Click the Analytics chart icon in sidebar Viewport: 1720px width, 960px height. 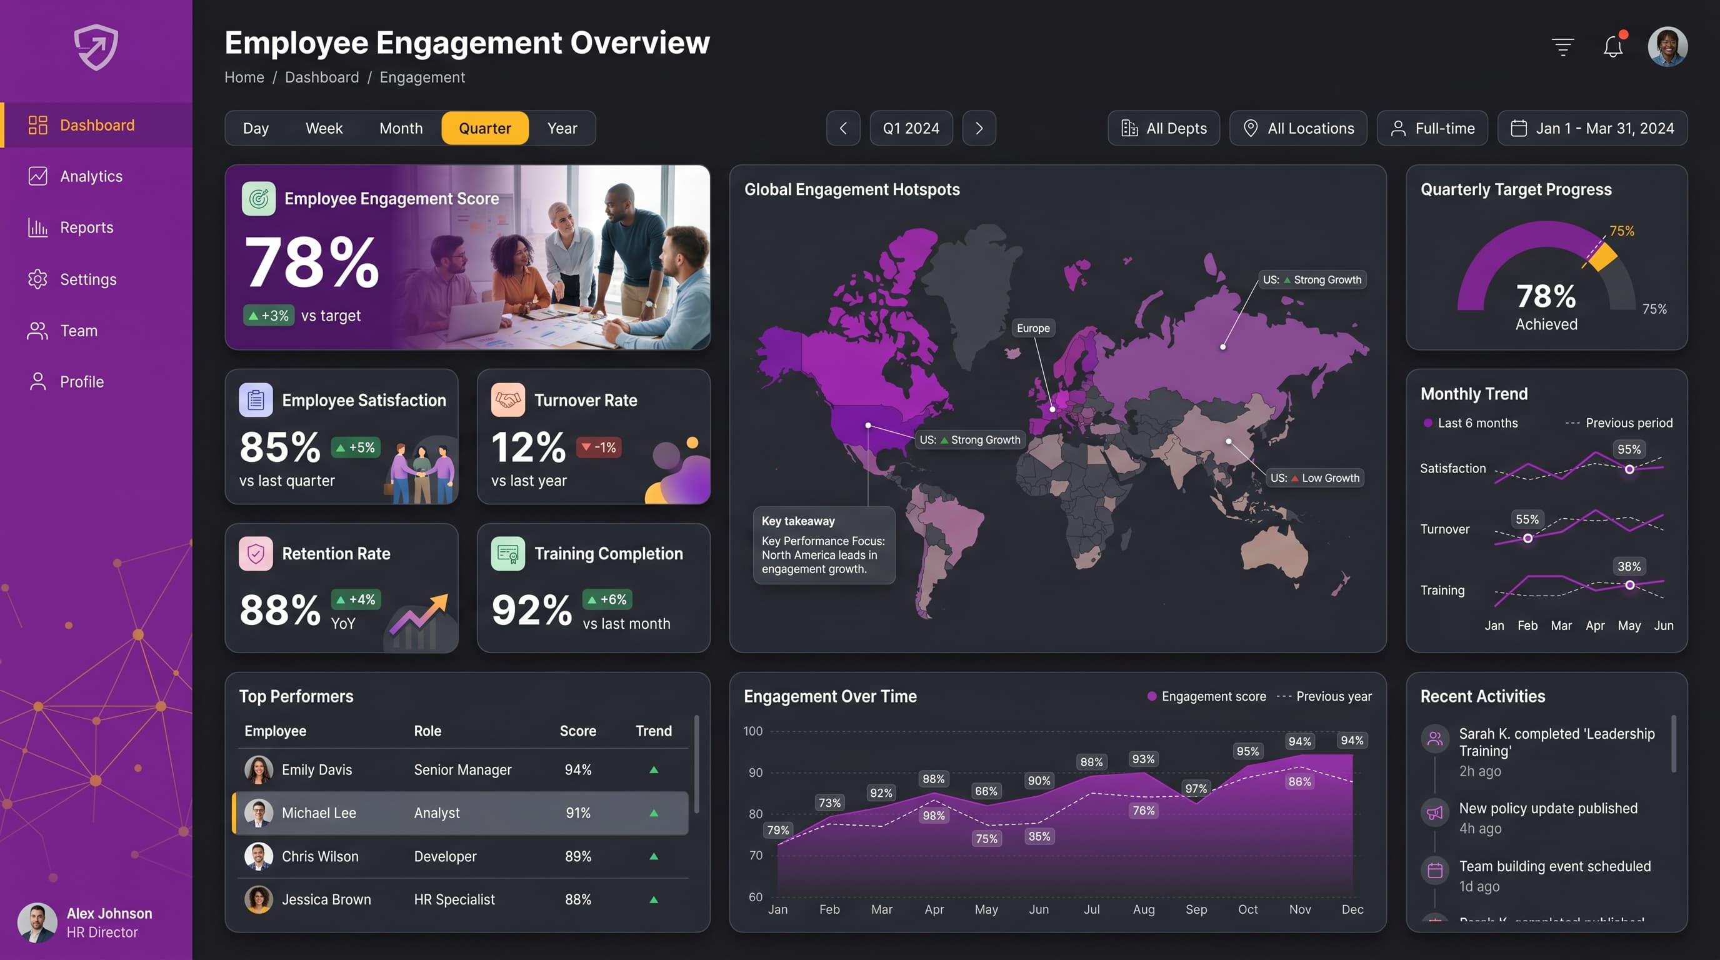(38, 176)
